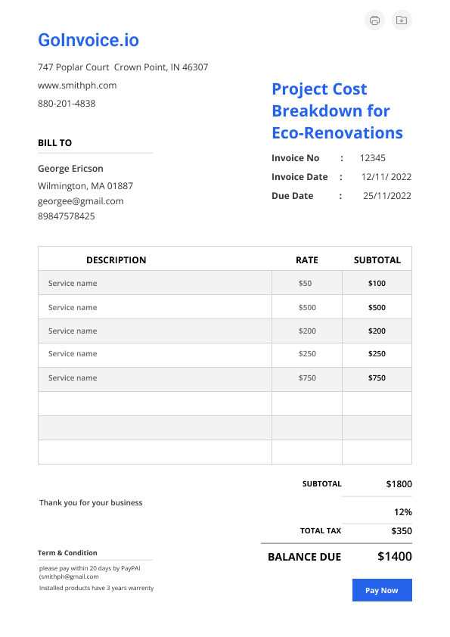Select the company phone number 880-201-4838

coord(67,104)
